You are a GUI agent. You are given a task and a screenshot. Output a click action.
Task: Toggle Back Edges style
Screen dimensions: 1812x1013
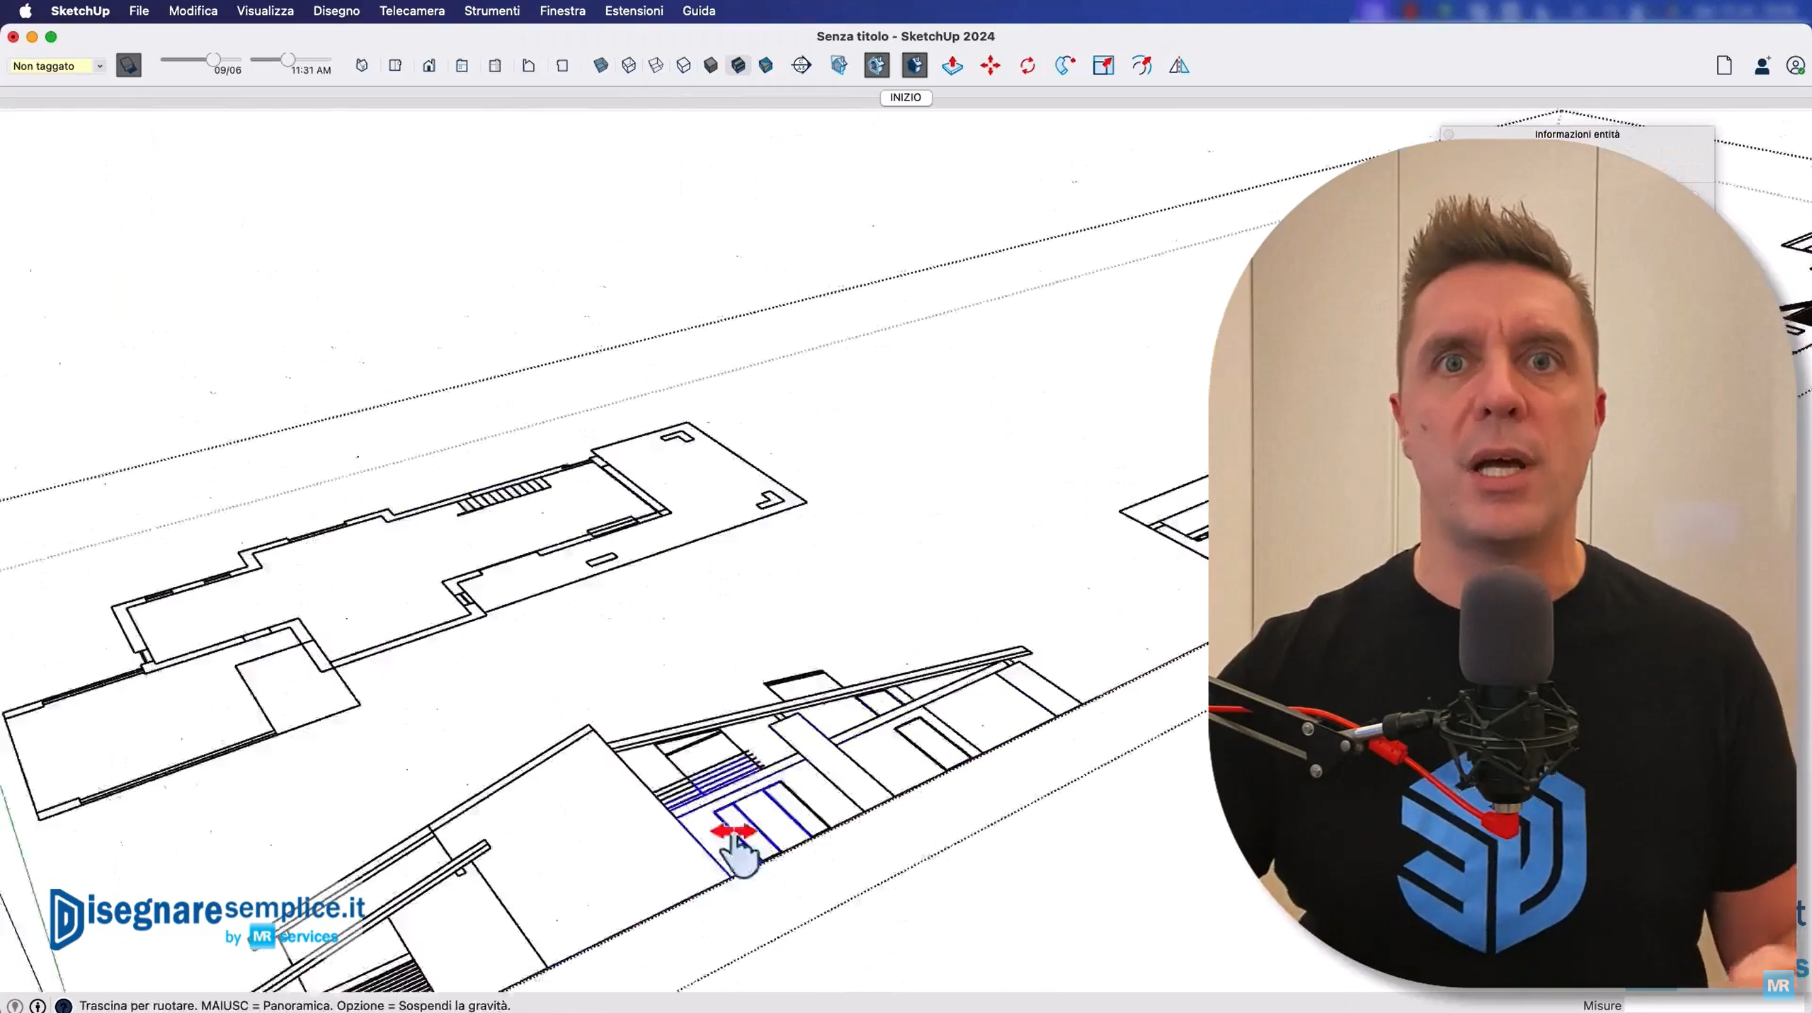(628, 65)
